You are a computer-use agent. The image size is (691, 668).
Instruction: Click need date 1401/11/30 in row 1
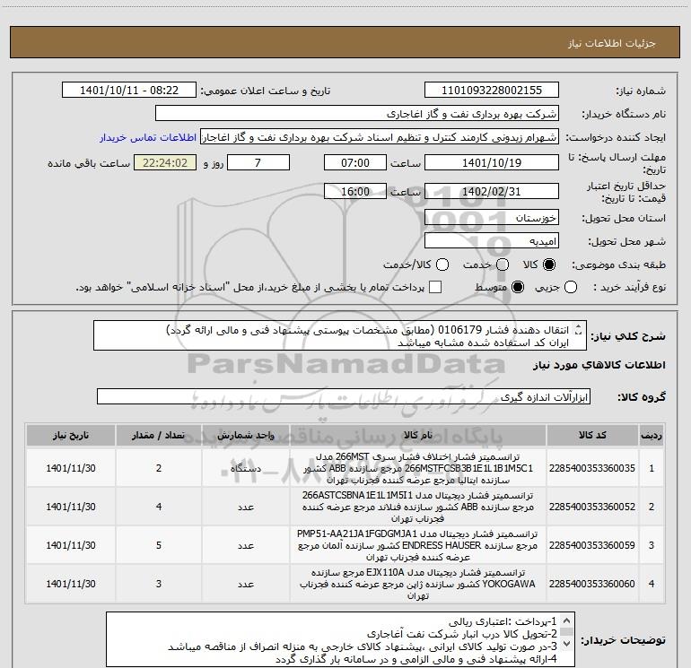click(x=71, y=468)
